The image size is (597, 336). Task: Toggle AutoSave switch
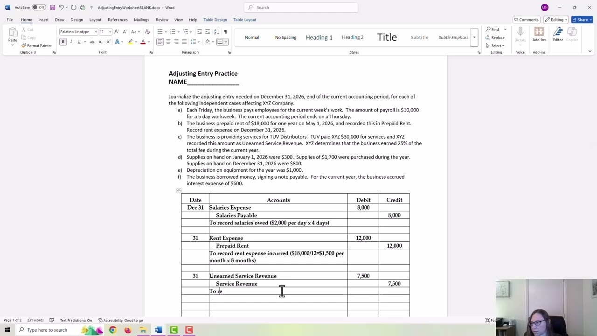(x=39, y=7)
